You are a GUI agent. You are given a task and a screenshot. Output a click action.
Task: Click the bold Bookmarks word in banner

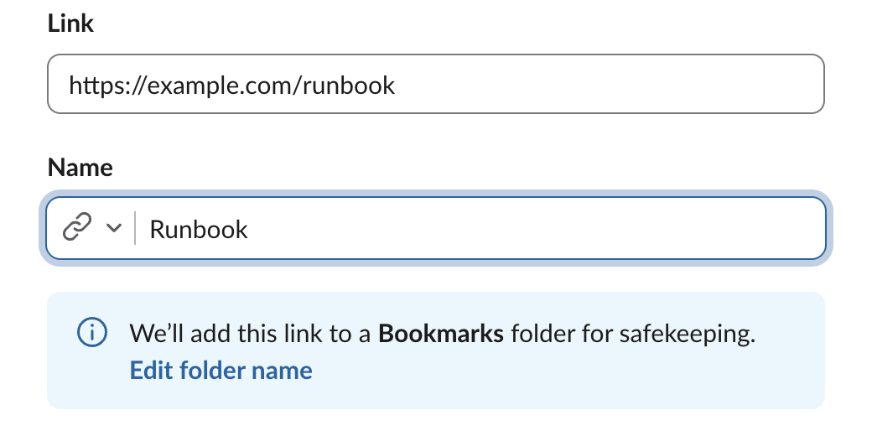[x=440, y=333]
